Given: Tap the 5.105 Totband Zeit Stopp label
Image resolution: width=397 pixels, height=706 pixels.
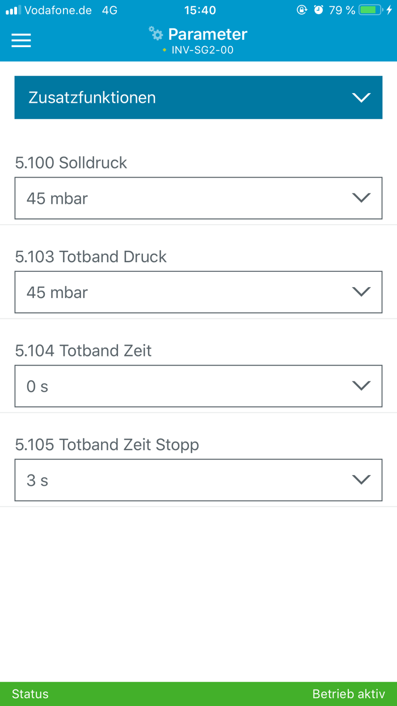Looking at the screenshot, I should [107, 444].
